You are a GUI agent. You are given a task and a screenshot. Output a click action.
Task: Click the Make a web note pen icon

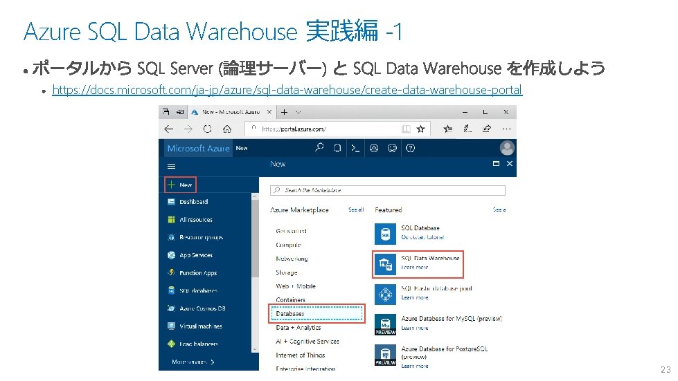467,129
